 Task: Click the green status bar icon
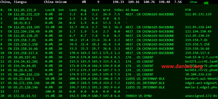[x=206, y=3]
